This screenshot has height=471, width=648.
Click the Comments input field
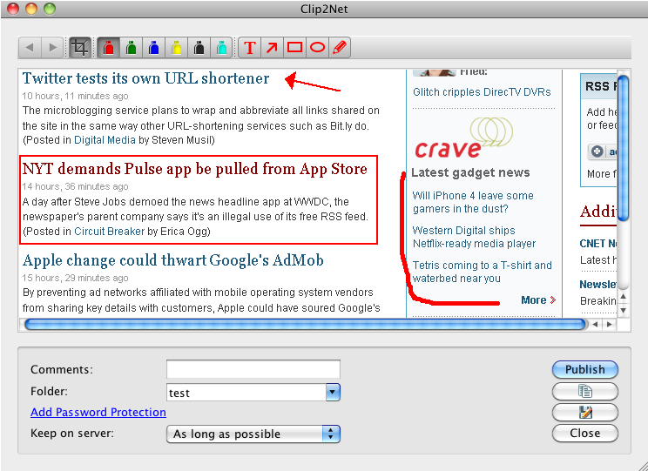(253, 369)
